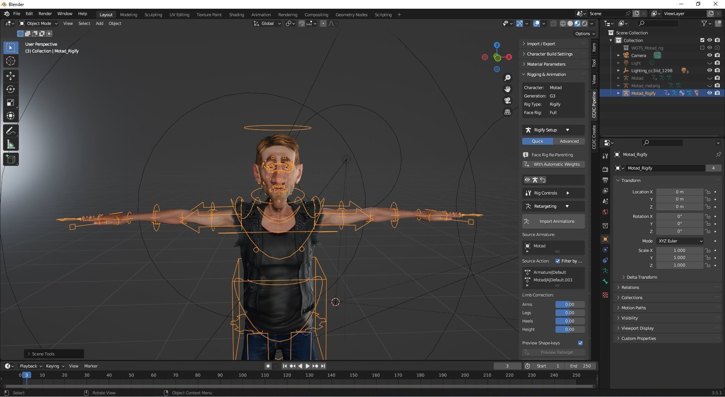Click viewport Options button
This screenshot has height=397, width=725.
pos(585,34)
